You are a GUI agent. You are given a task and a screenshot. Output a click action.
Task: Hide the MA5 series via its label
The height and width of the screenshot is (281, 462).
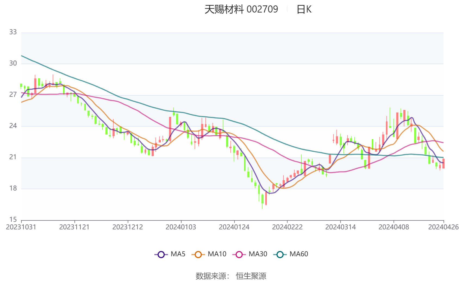pos(178,254)
